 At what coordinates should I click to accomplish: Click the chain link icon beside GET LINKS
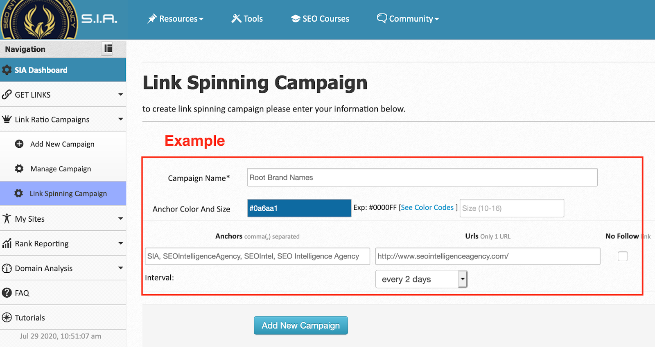[x=7, y=94]
